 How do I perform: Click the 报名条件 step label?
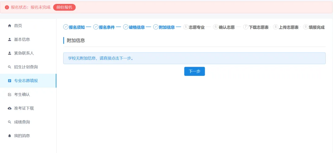(x=107, y=27)
